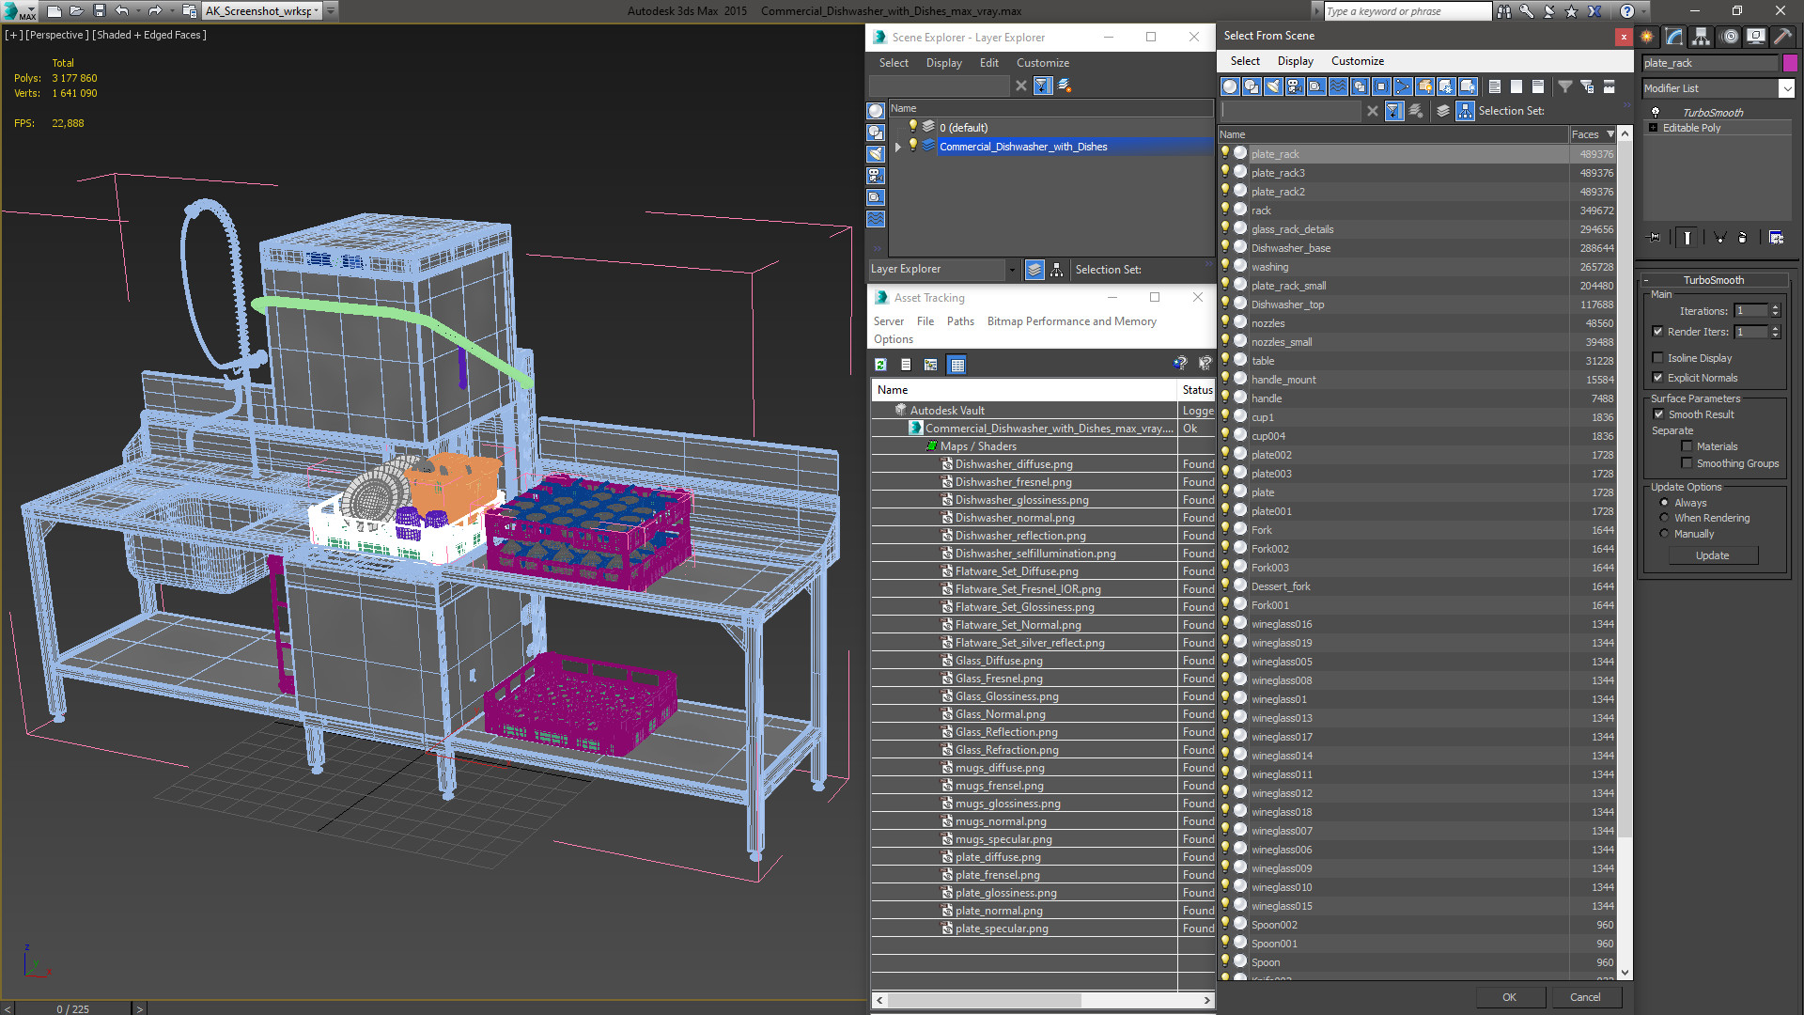
Task: Toggle visibility bulb of 0 (default) layer
Action: tap(912, 127)
